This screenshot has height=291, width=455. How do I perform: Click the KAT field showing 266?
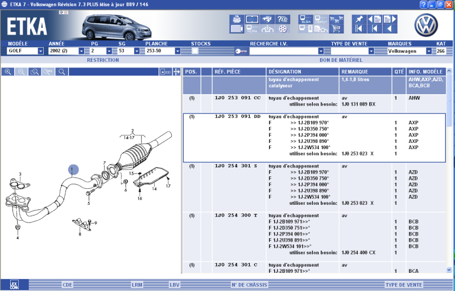(441, 51)
